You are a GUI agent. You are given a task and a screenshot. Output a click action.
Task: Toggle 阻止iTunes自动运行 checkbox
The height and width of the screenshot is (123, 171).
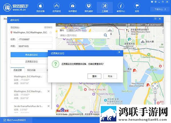pyautogui.click(x=5, y=120)
